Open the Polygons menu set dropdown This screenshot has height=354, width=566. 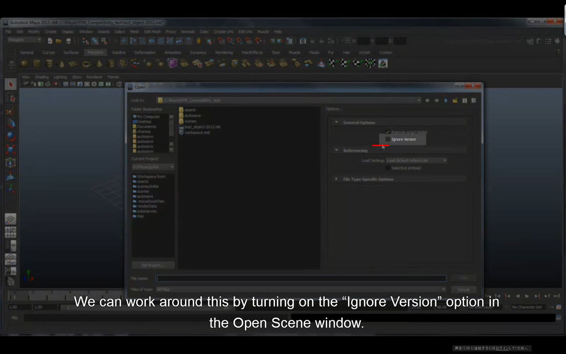click(25, 40)
